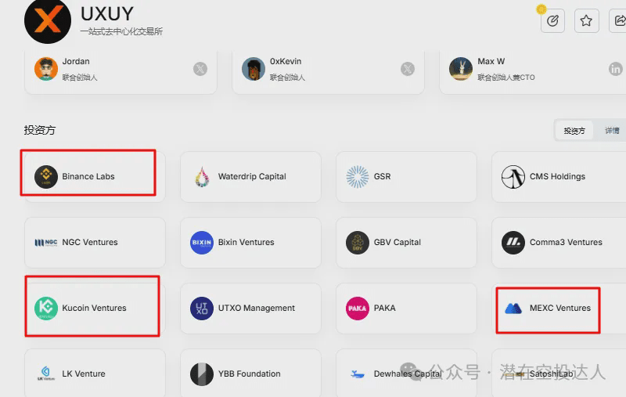Image resolution: width=626 pixels, height=397 pixels.
Task: Select the Comma3 Ventures name text
Action: tap(566, 243)
